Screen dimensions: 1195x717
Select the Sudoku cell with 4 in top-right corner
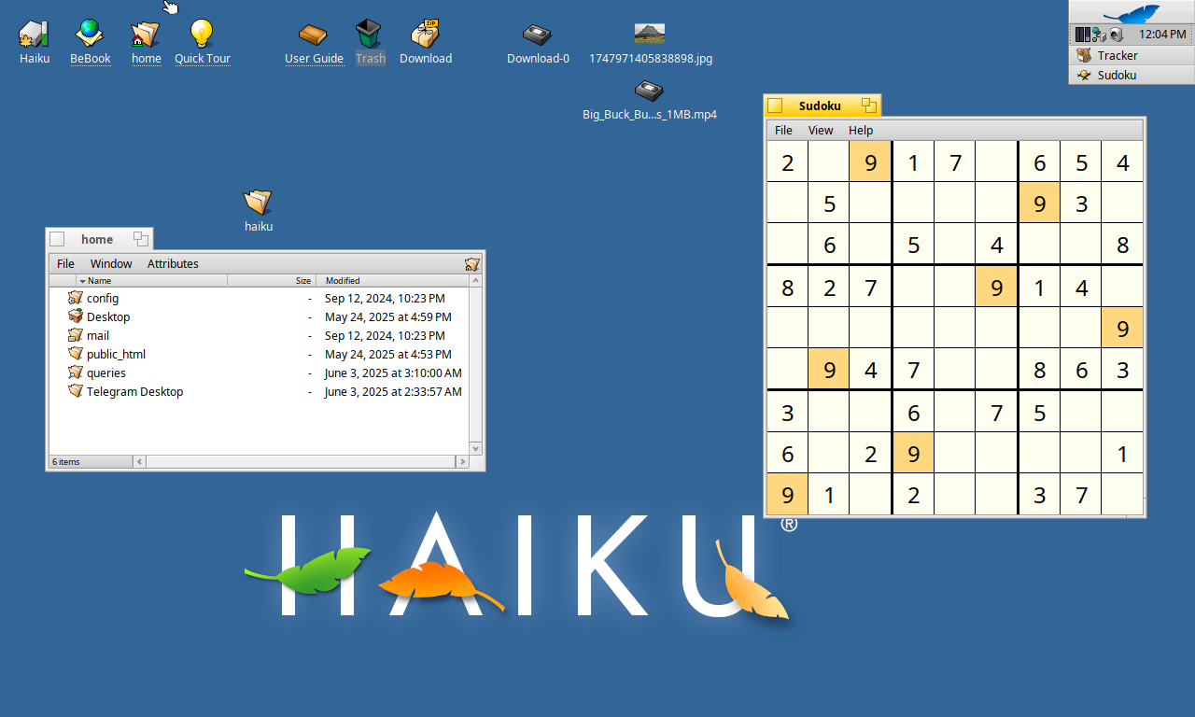click(x=1122, y=162)
